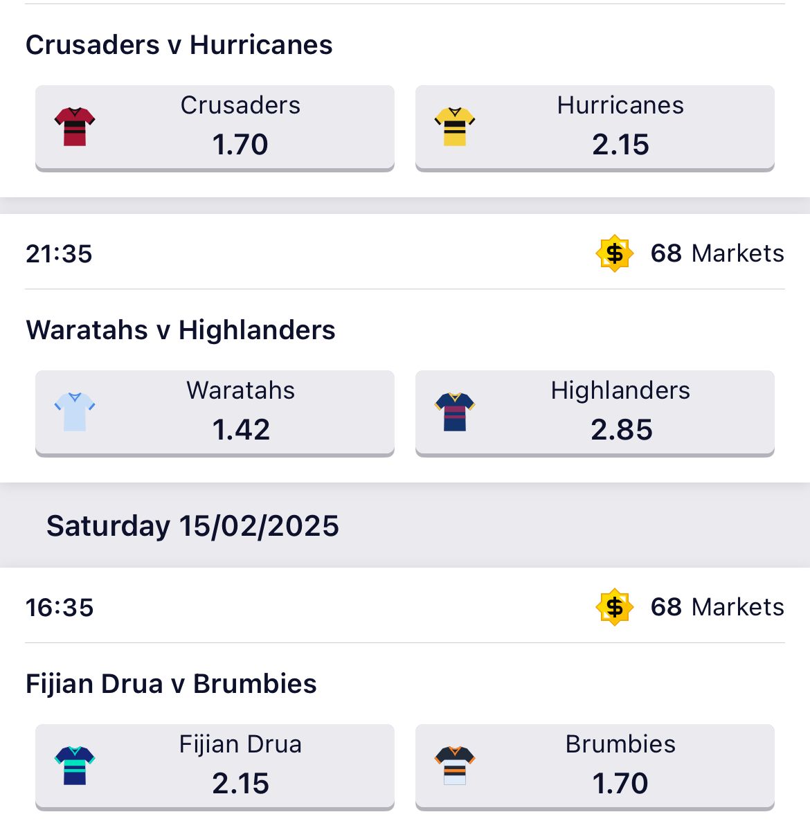The image size is (810, 830).
Task: Open 68 Markets for Waratahs v Highlanders
Action: pyautogui.click(x=717, y=253)
